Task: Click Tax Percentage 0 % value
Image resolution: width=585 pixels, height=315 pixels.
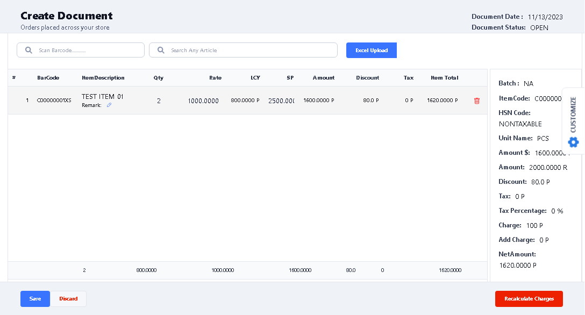Action: click(557, 211)
